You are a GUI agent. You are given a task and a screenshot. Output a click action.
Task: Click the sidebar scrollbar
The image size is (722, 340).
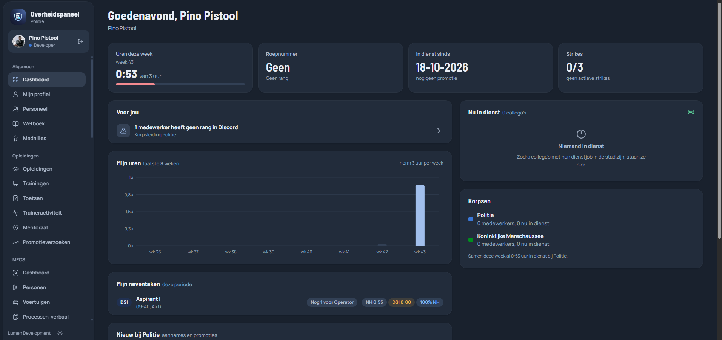[92, 99]
